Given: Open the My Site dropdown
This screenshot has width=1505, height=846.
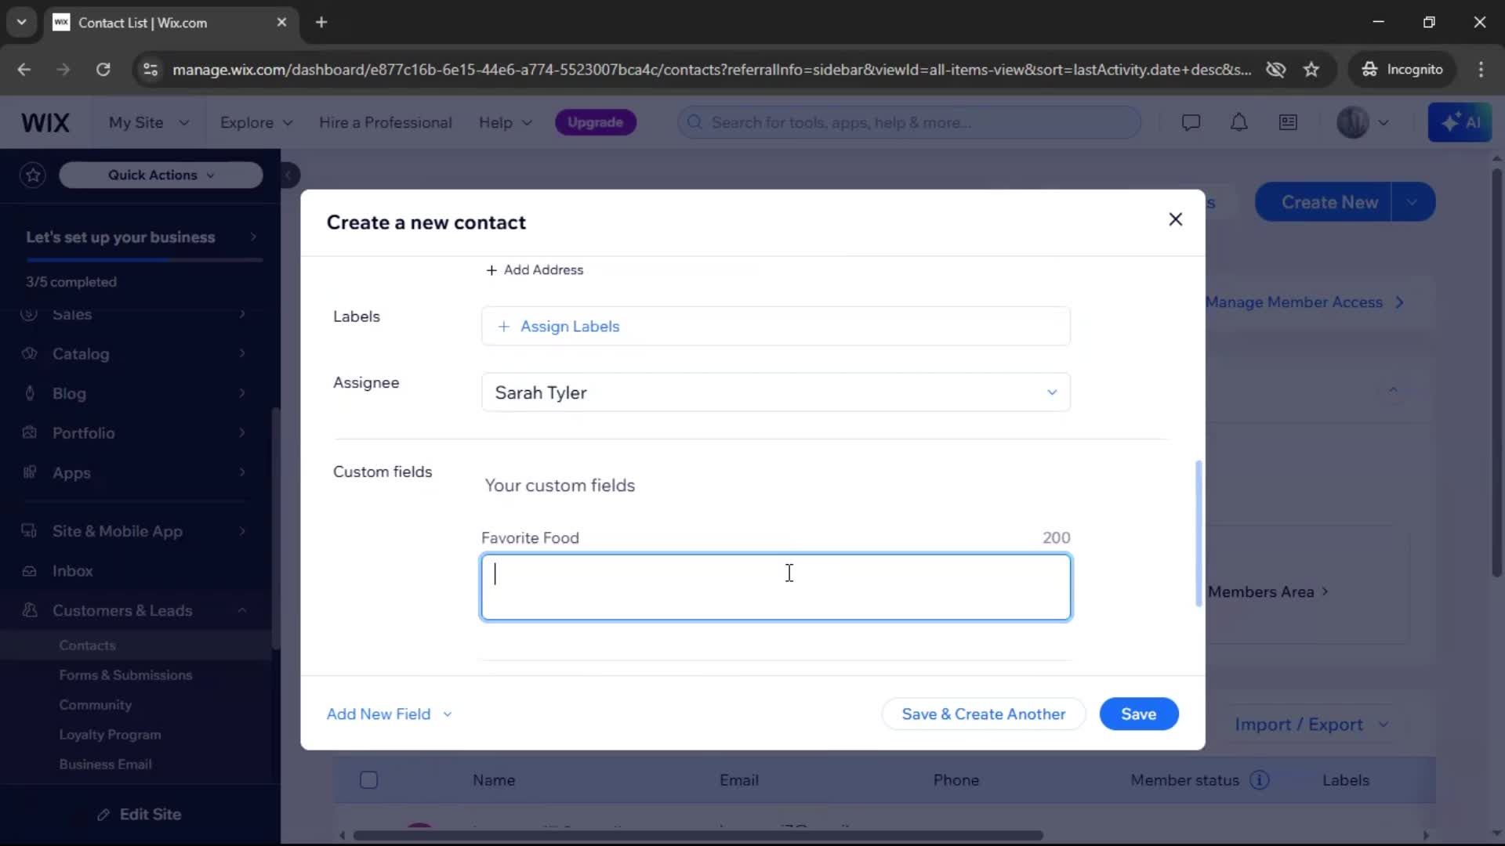Looking at the screenshot, I should [149, 122].
